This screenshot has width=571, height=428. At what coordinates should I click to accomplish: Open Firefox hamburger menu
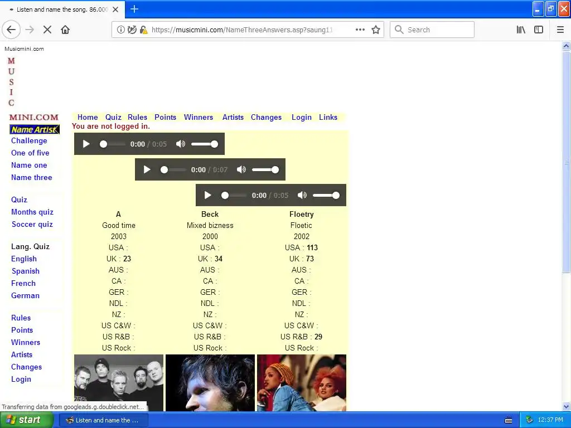pyautogui.click(x=560, y=30)
